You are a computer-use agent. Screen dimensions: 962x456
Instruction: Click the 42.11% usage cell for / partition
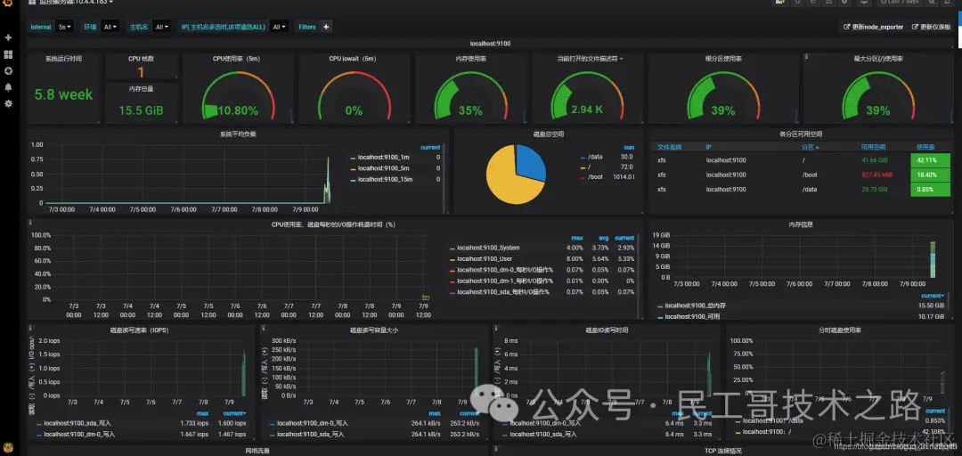[x=930, y=160]
